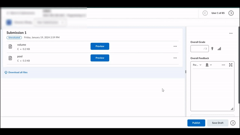This screenshot has height=135, width=240.
Task: Open the volume file document icon
Action: [10, 46]
